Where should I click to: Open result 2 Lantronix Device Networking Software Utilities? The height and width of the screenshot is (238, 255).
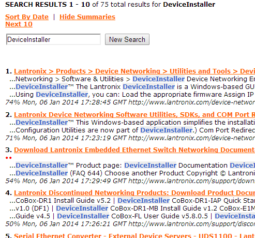coord(134,114)
